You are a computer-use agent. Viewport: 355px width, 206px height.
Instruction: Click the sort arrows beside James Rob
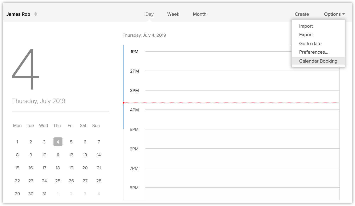click(x=36, y=14)
